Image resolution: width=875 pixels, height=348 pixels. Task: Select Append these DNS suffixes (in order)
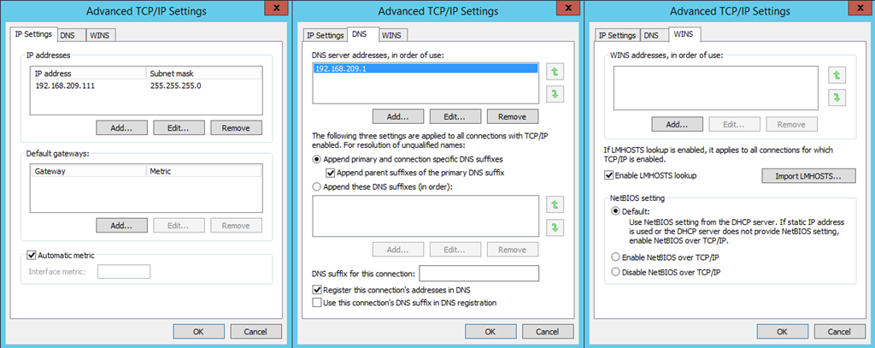(317, 186)
